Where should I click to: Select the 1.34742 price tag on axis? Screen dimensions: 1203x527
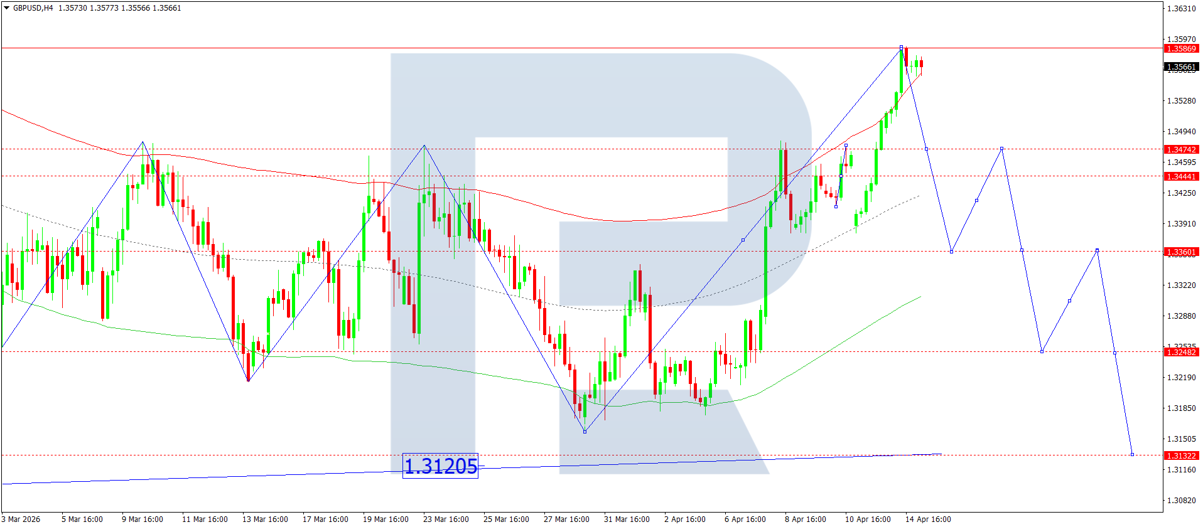tap(1180, 149)
